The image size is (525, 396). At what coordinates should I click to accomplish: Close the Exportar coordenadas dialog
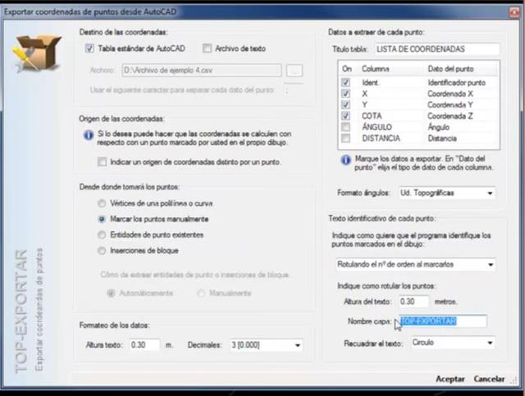point(514,12)
